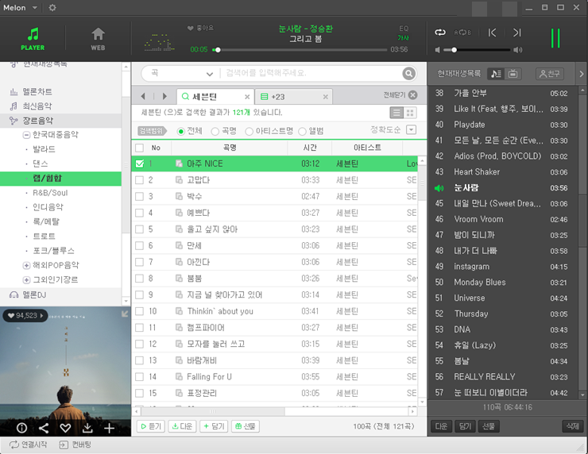Click the search keyword input field

click(x=311, y=74)
